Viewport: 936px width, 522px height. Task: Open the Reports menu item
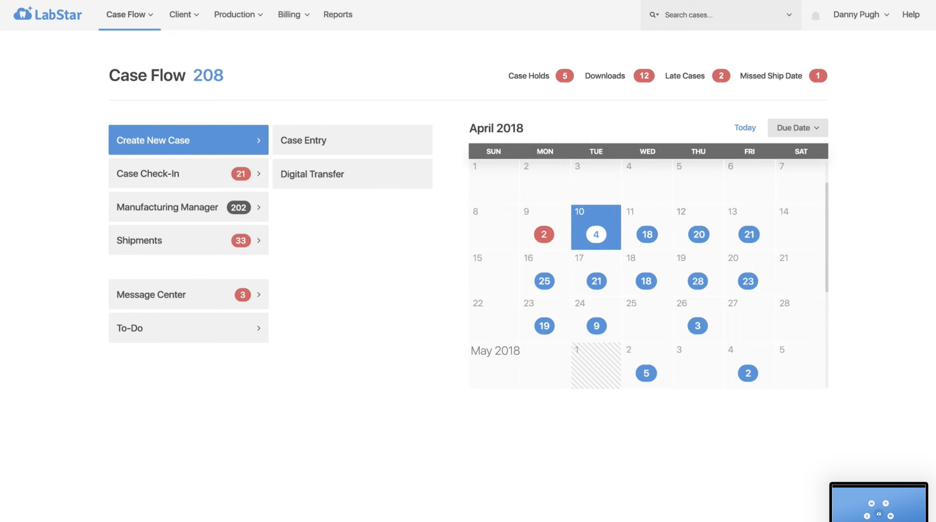point(338,15)
